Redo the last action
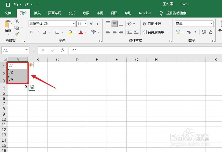The image size is (222, 152). click(x=26, y=4)
